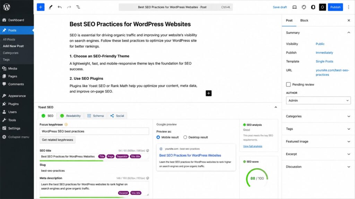Click the slug input field
Viewport: 355px width, 199px height.
click(94, 171)
